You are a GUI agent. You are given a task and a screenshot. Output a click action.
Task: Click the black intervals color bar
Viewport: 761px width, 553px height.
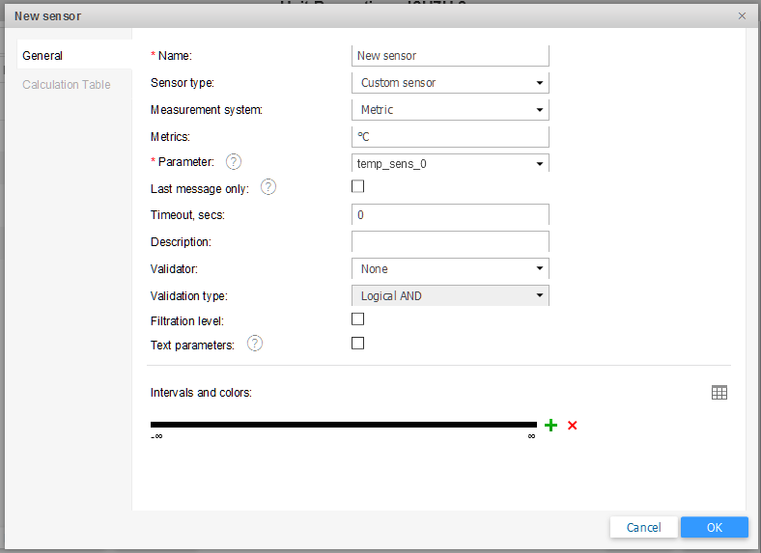[x=343, y=425]
